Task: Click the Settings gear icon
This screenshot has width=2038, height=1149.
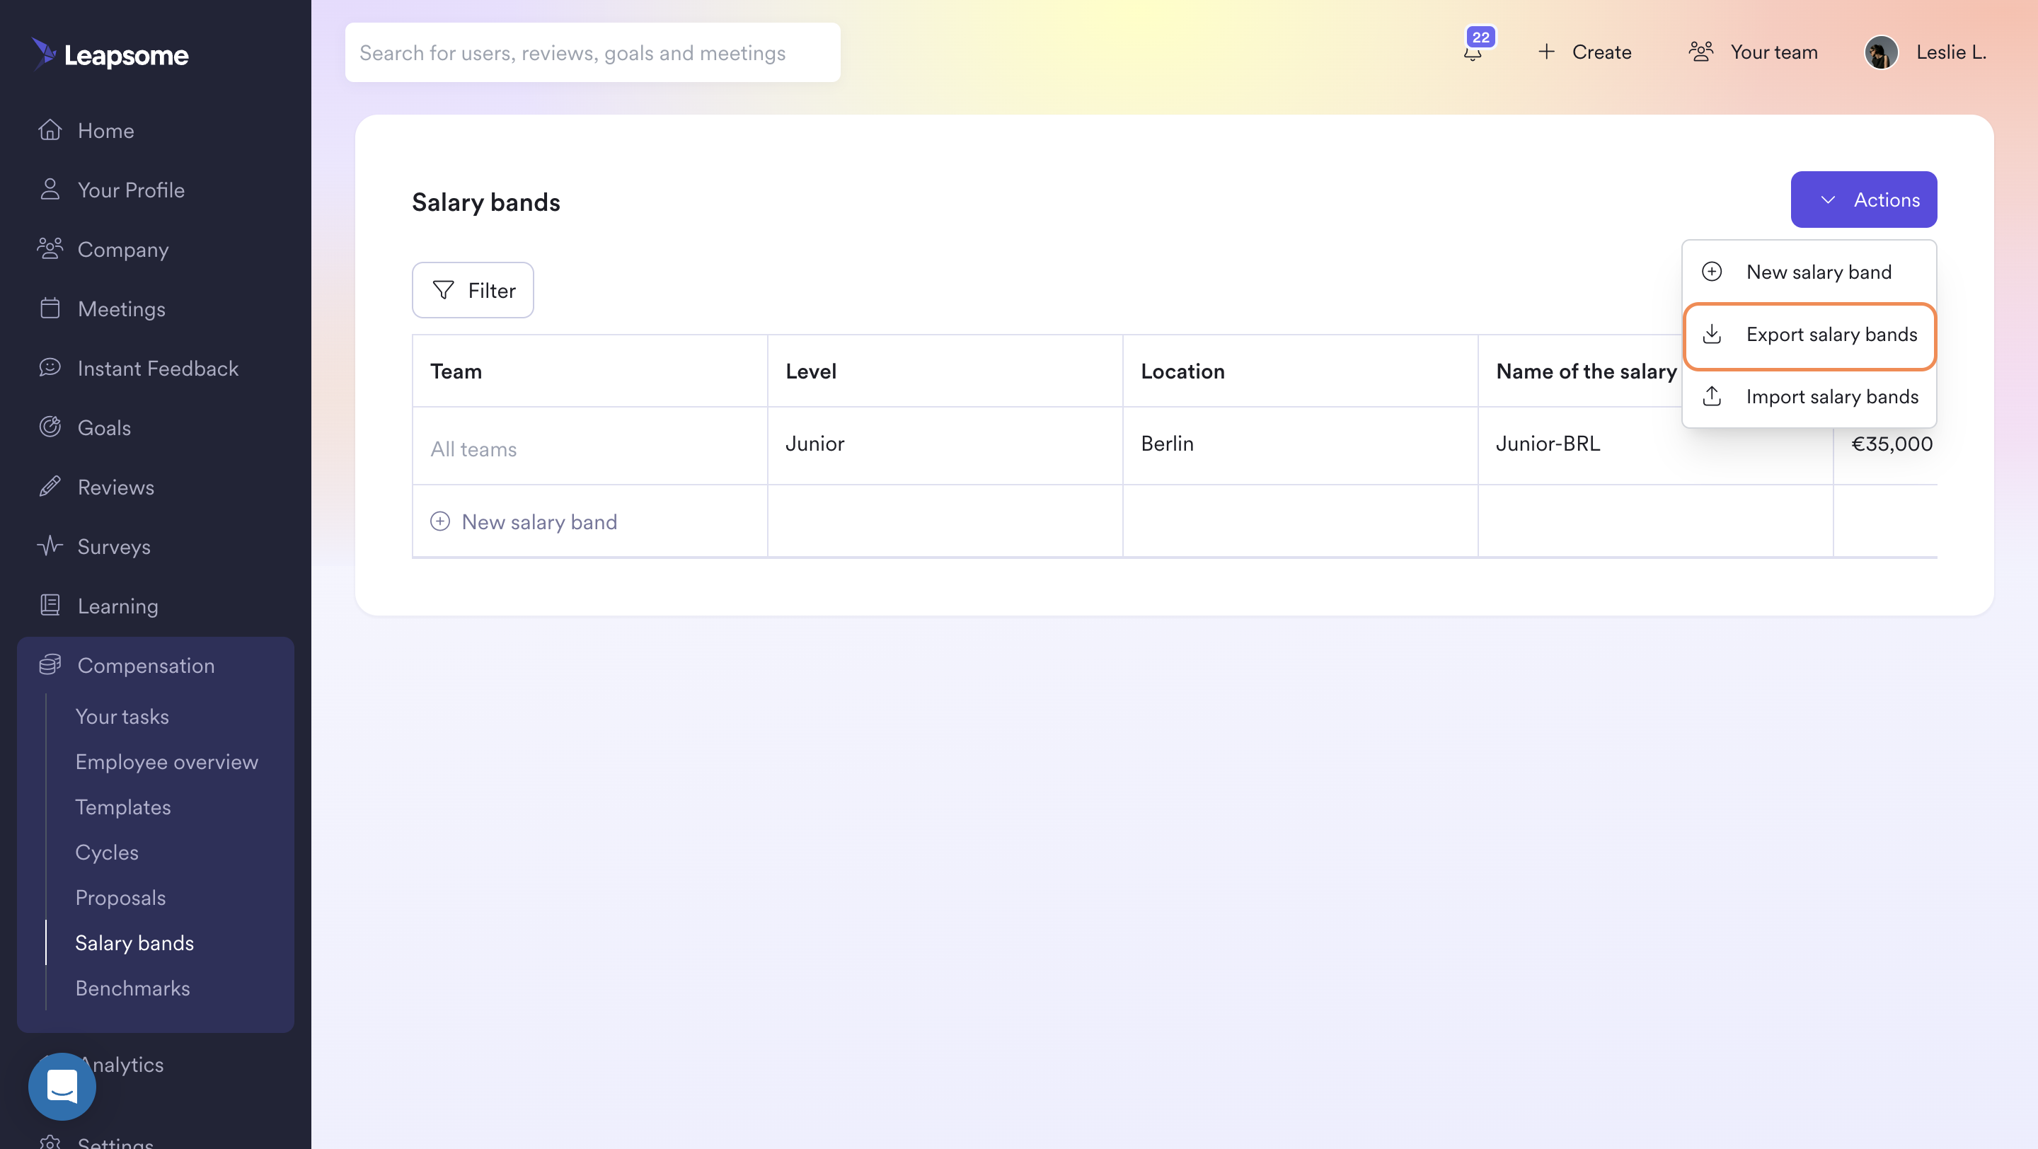Action: [x=50, y=1143]
